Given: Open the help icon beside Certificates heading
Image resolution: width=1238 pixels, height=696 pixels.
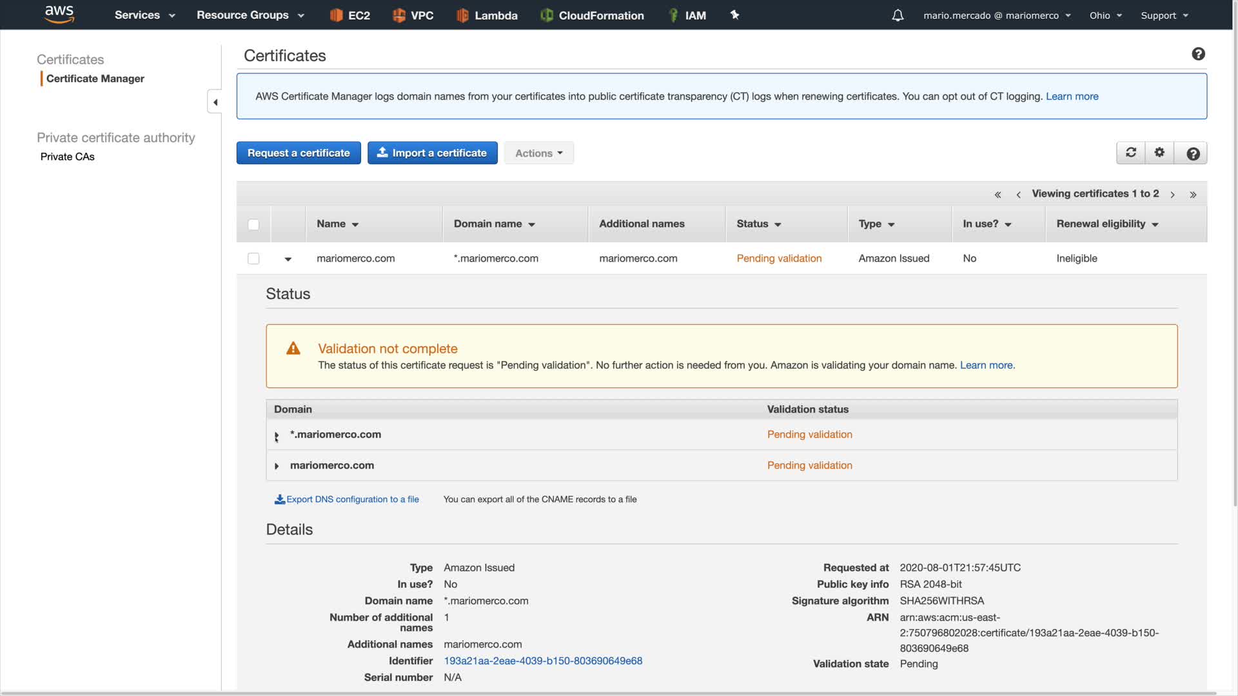Looking at the screenshot, I should point(1198,54).
